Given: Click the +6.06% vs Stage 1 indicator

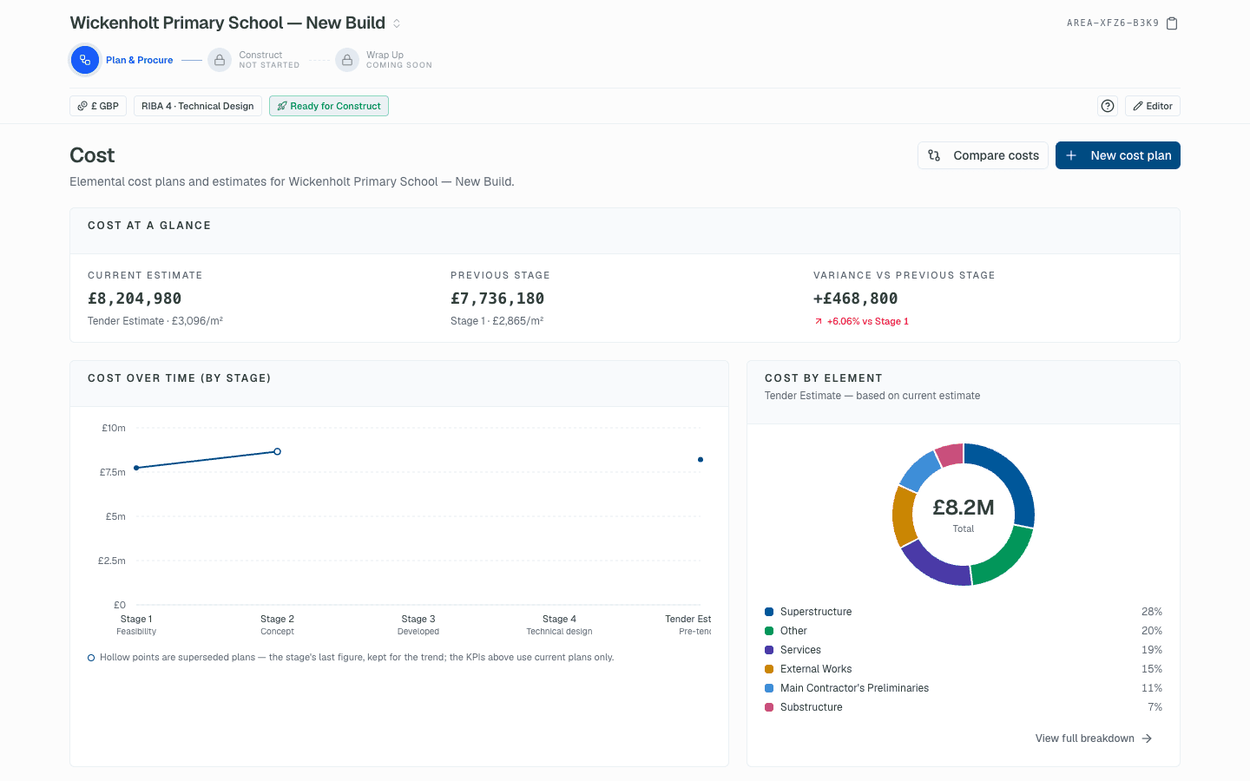Looking at the screenshot, I should 861,321.
